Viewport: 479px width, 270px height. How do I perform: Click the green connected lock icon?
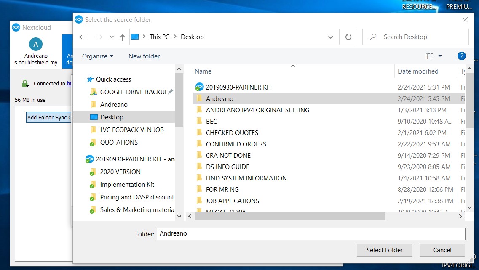tap(25, 84)
